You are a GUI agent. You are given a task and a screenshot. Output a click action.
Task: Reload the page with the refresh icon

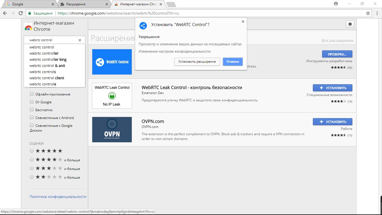(20, 13)
